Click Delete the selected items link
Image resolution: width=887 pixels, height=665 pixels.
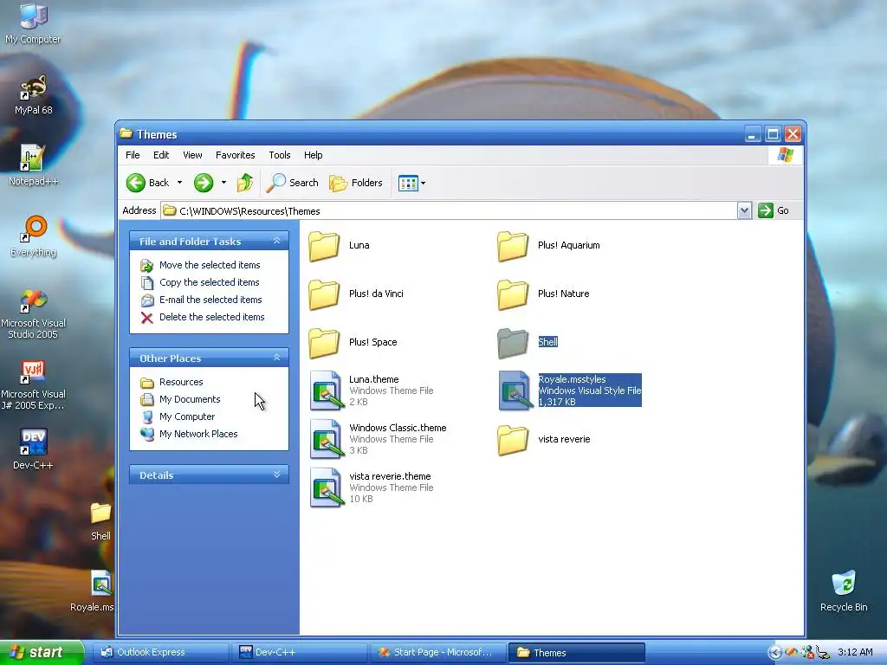click(211, 317)
